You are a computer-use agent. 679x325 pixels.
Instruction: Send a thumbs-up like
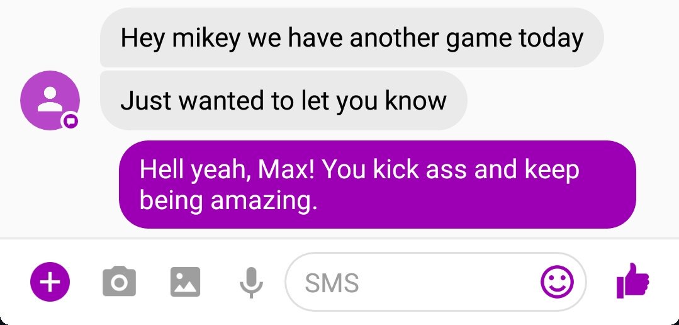[x=632, y=281]
